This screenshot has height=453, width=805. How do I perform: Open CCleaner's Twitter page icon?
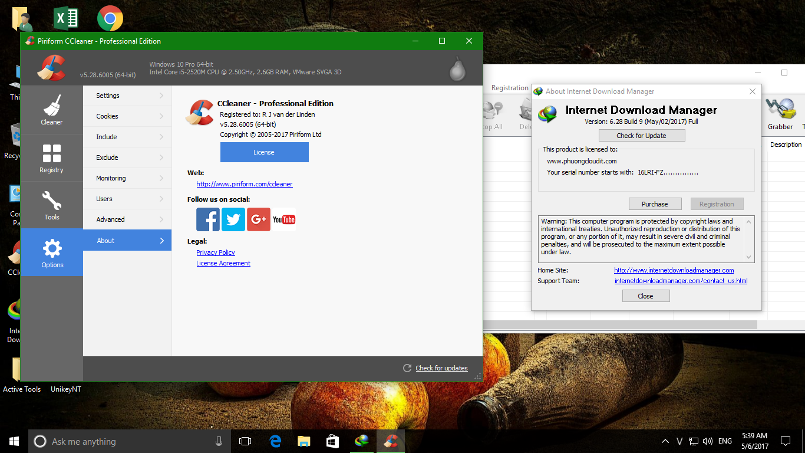[233, 219]
